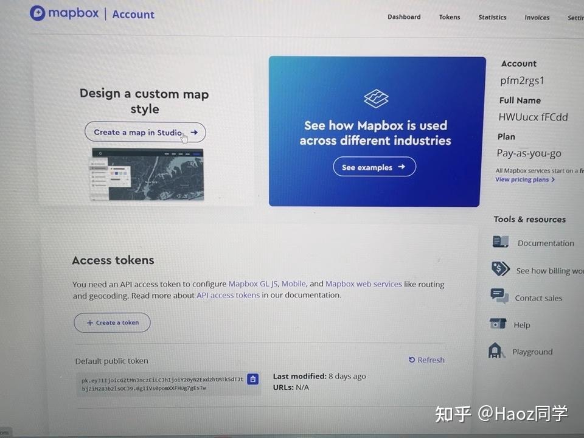Click the stacked-layers graphic on the blue banner

point(375,99)
